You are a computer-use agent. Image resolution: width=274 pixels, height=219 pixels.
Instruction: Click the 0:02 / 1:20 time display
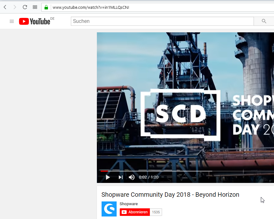tap(149, 177)
